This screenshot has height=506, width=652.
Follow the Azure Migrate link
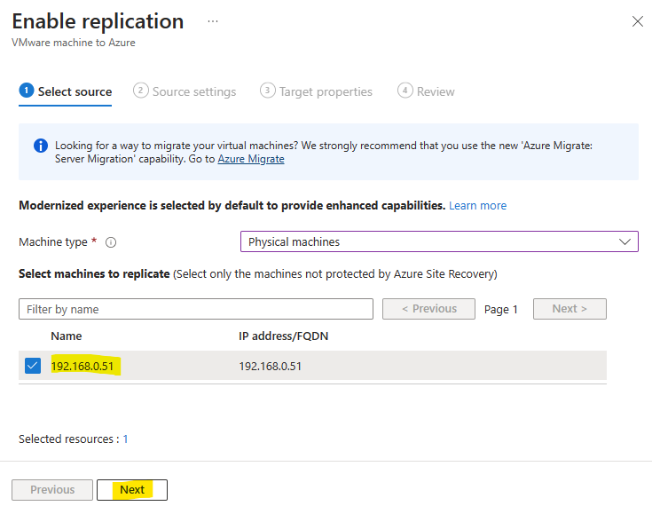[251, 159]
